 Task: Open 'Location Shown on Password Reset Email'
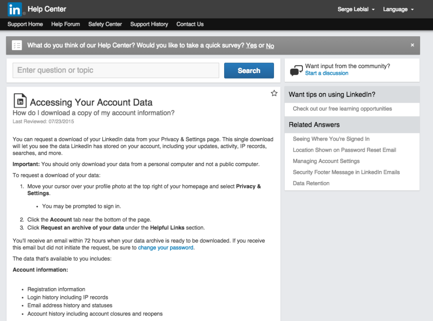pos(344,150)
